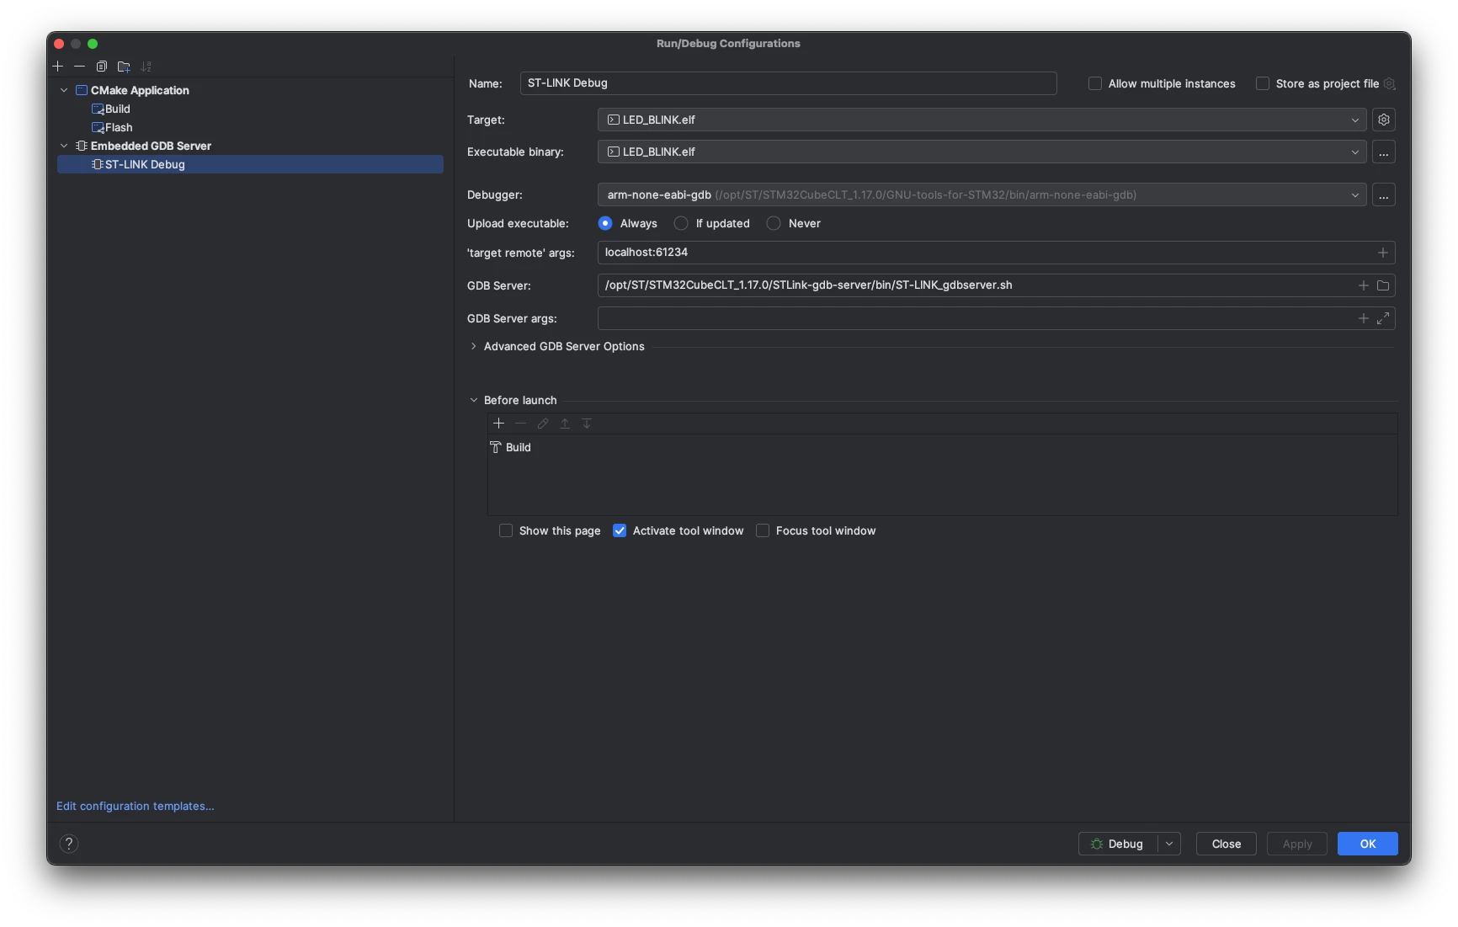Create new configuration folder

pos(124,67)
